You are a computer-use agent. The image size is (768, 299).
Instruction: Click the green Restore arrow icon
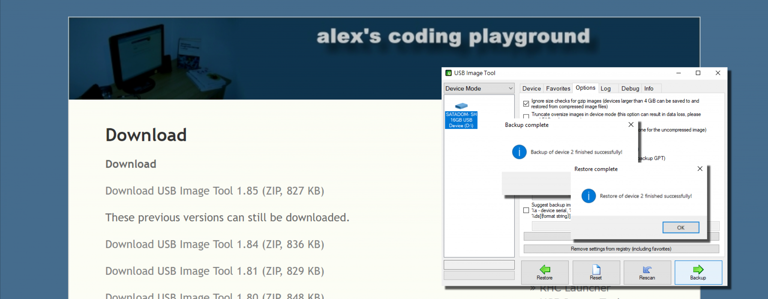pyautogui.click(x=544, y=269)
